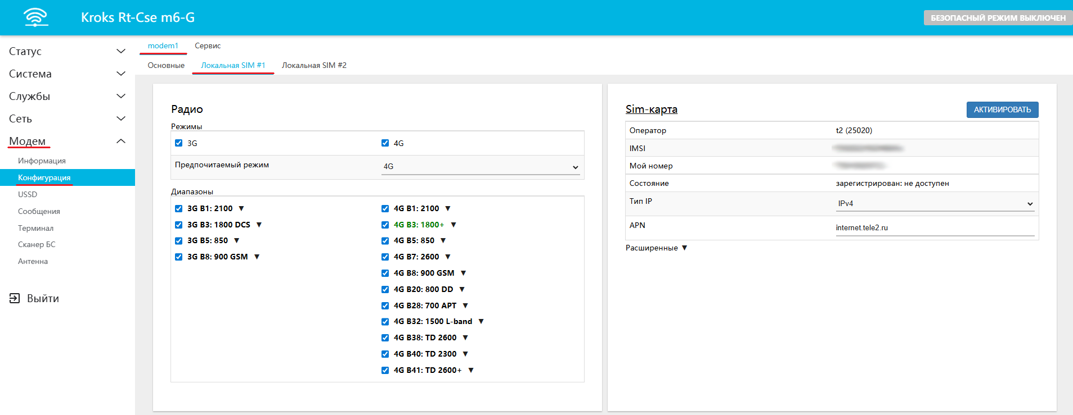
Task: Click the Wi-Fi router logo icon
Action: tap(36, 17)
